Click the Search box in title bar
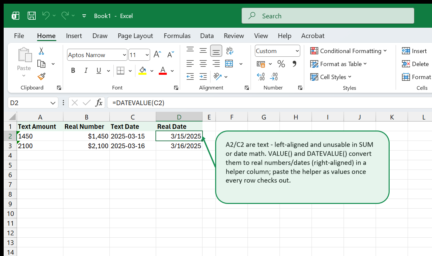Screen dimensions: 432x256 (328, 16)
